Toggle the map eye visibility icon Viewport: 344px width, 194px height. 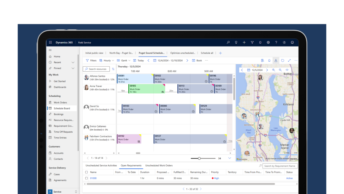pyautogui.click(x=287, y=70)
